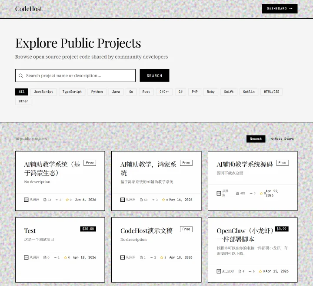Click the description 这是一个测试项目
Screen dimensions: 313x286
coord(39,240)
